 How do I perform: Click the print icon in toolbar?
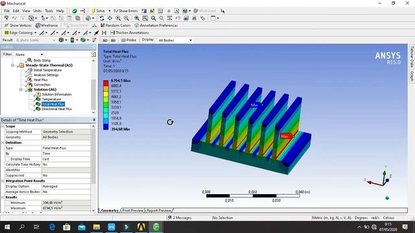[195, 18]
